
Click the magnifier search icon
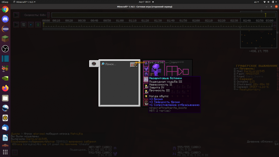[103, 64]
